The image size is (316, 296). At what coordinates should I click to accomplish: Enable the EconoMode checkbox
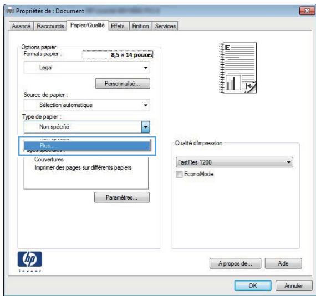[179, 174]
